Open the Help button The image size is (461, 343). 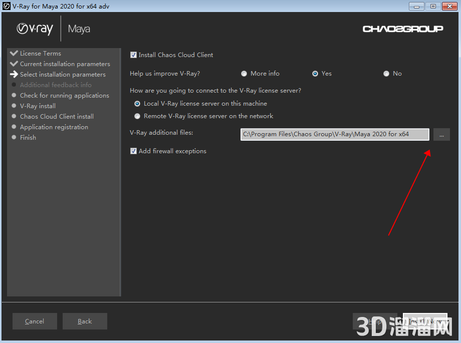coord(375,321)
